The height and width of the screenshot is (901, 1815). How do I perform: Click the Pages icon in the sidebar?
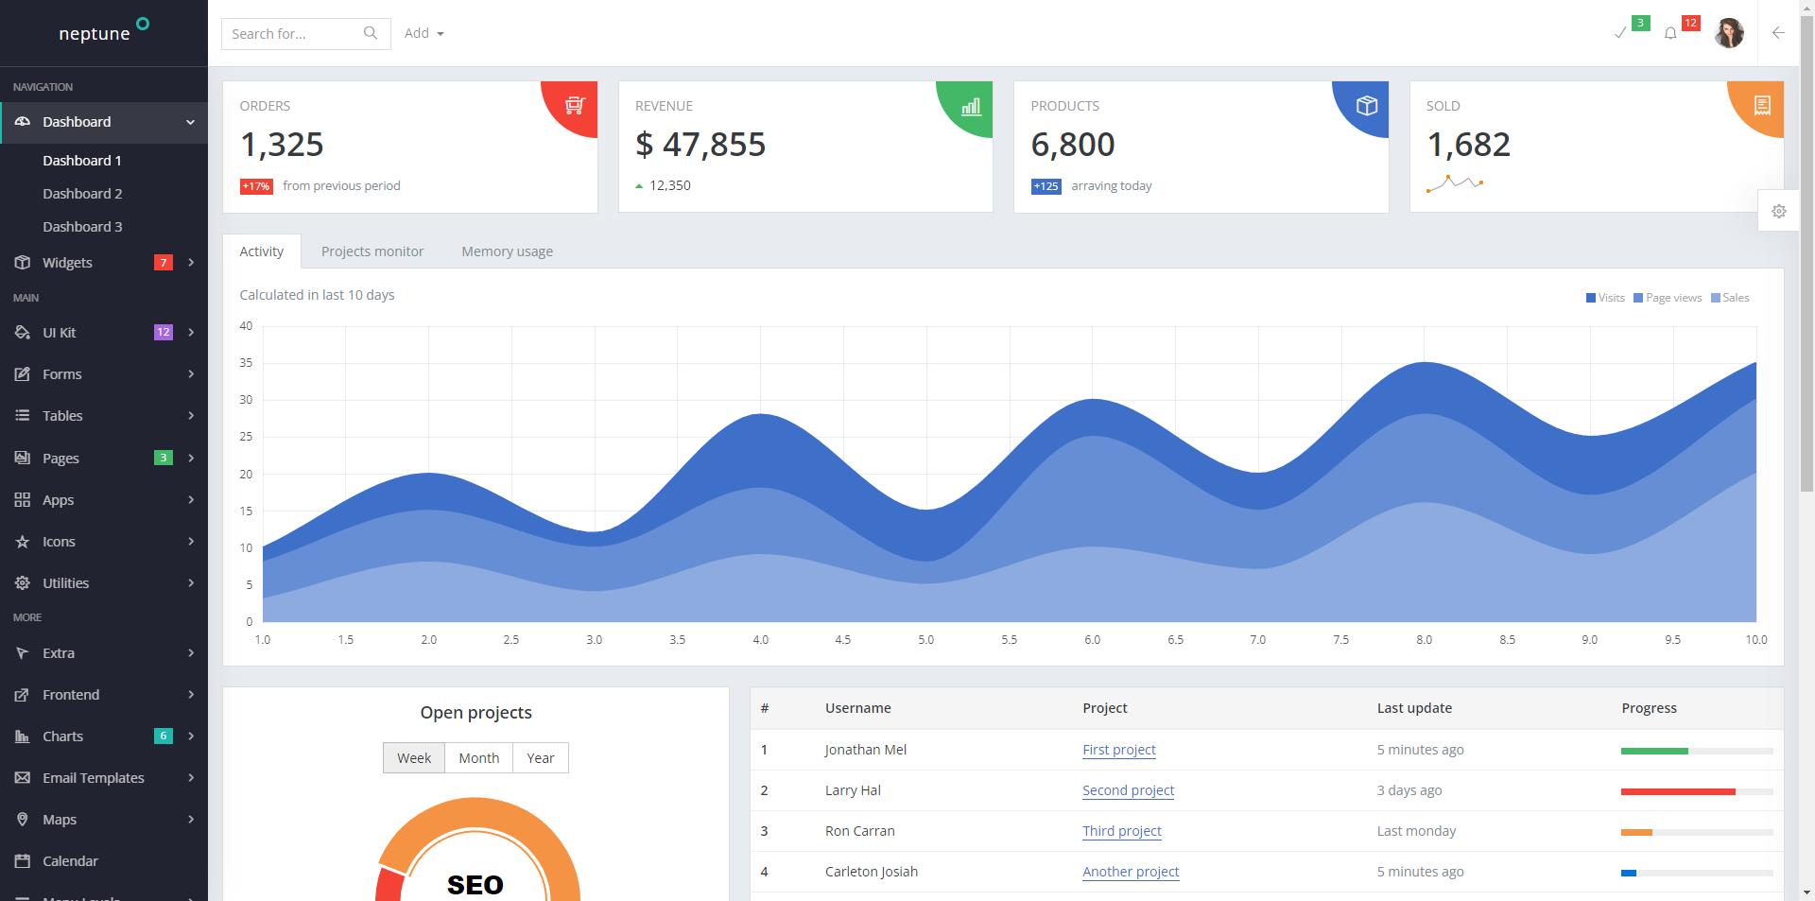click(23, 458)
